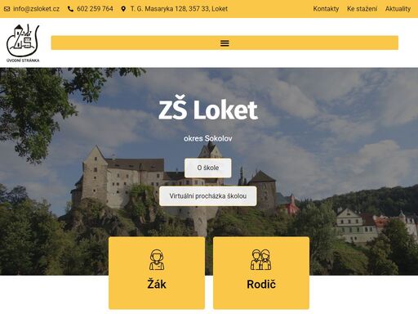This screenshot has width=418, height=314.
Task: Click the Žák card label
Action: click(x=157, y=285)
